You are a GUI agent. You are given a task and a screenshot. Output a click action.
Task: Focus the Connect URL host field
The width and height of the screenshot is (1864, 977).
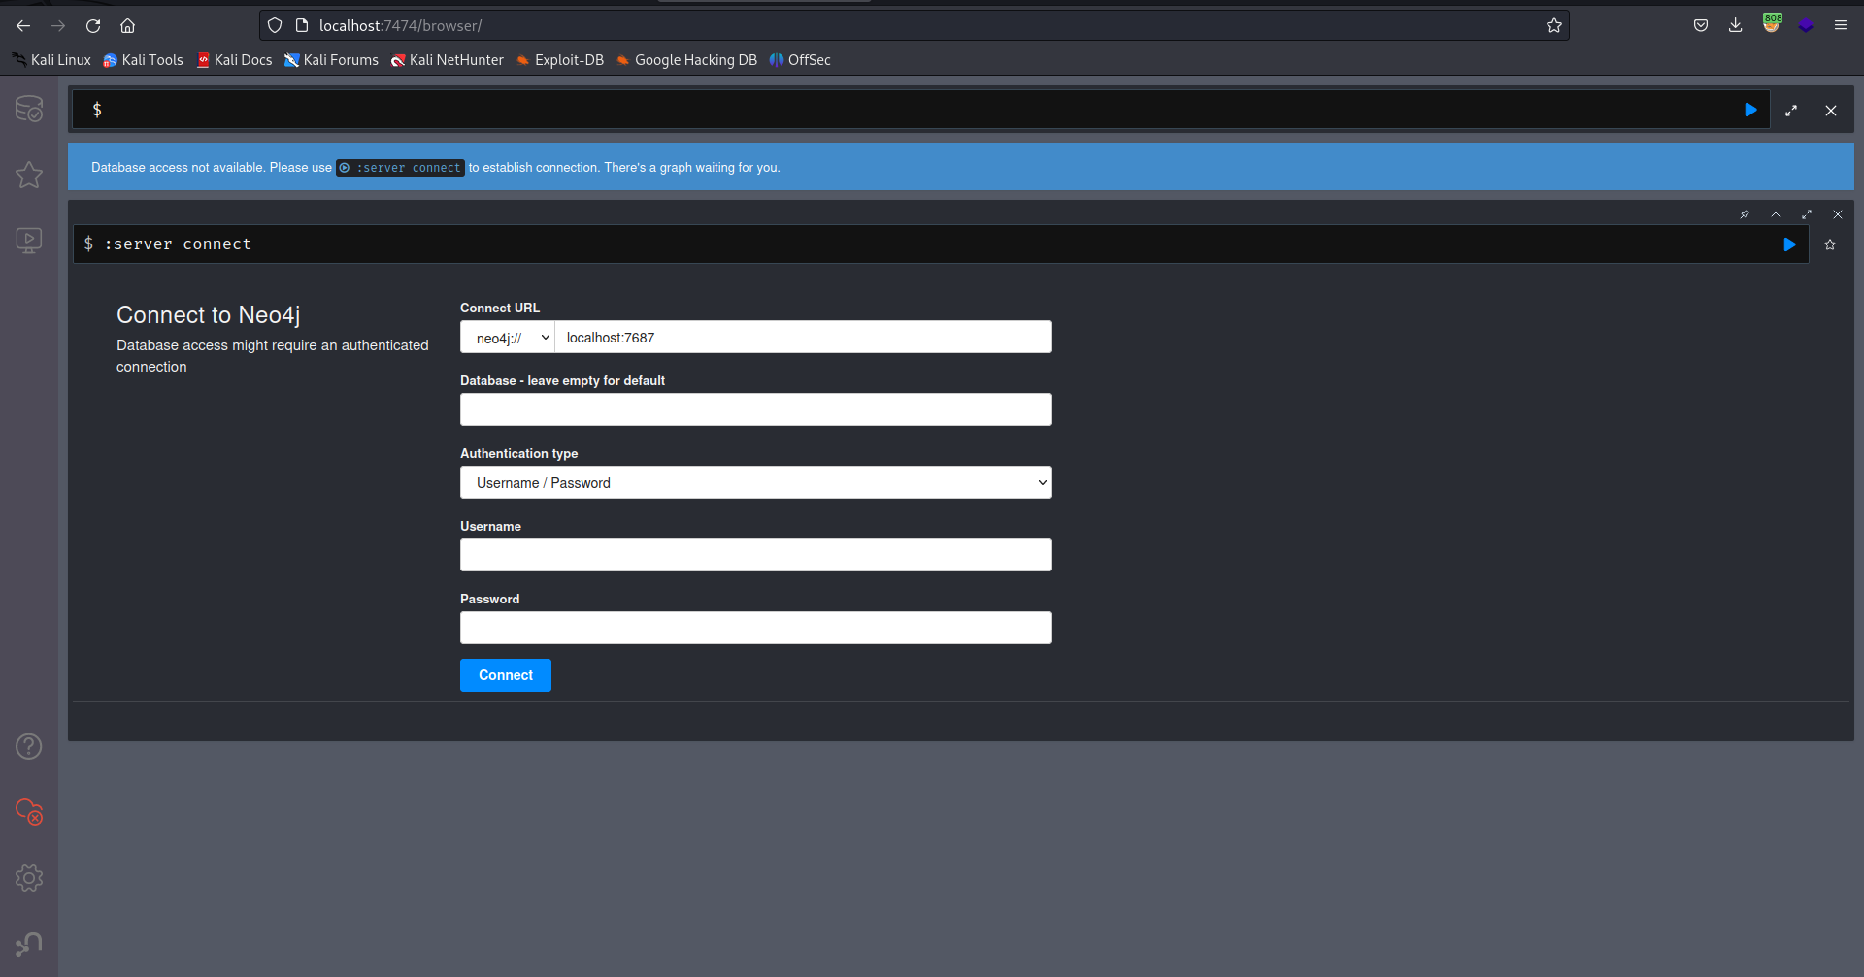point(803,338)
